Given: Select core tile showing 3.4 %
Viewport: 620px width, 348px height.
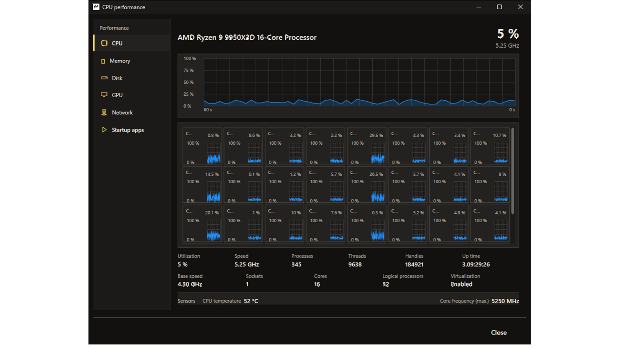Looking at the screenshot, I should 449,147.
